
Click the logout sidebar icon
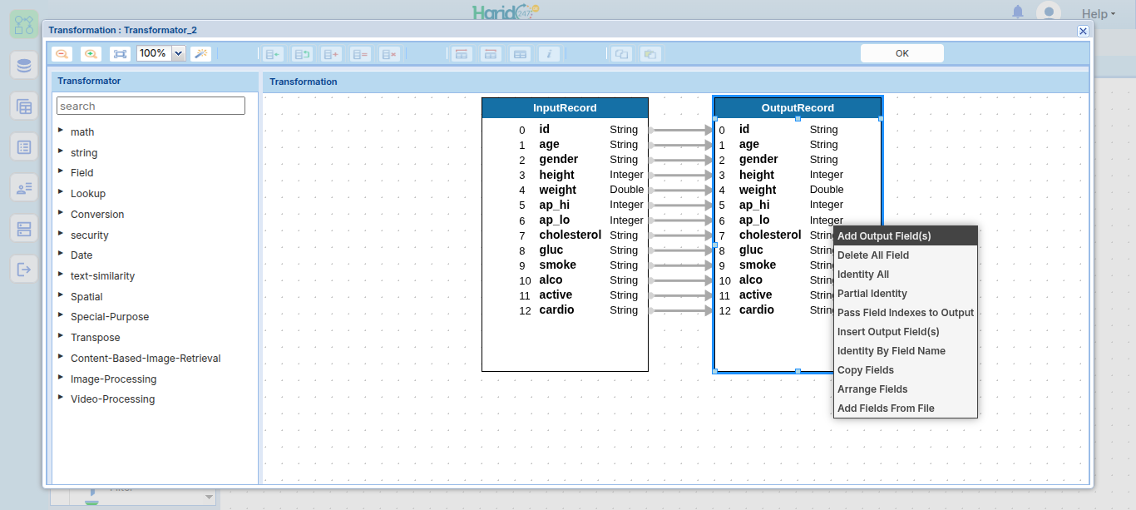tap(24, 270)
